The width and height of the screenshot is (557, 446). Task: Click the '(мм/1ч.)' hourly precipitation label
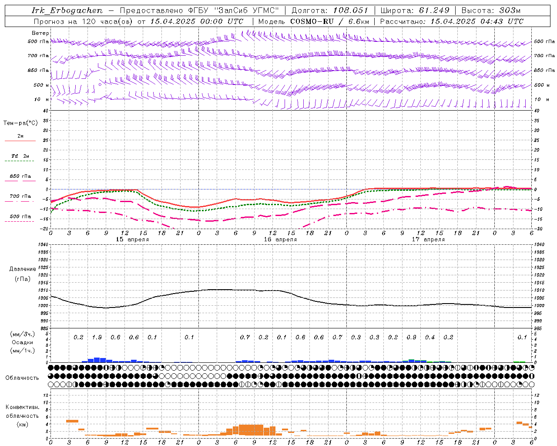pyautogui.click(x=23, y=351)
